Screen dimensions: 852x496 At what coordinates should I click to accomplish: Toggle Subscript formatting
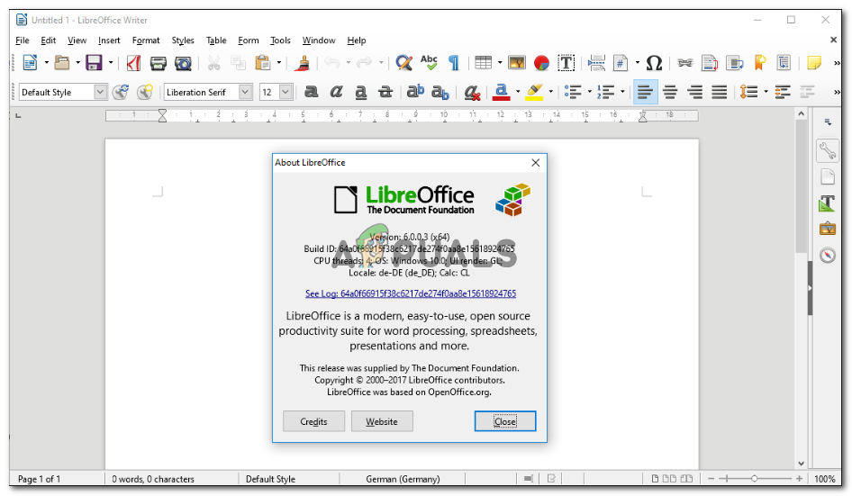[x=440, y=93]
